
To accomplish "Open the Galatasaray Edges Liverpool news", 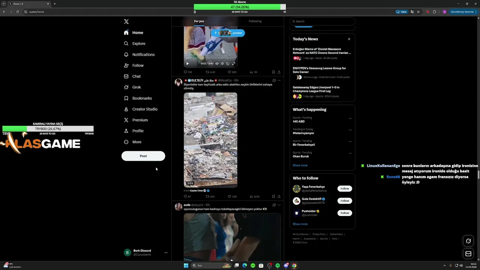I will pos(322,92).
